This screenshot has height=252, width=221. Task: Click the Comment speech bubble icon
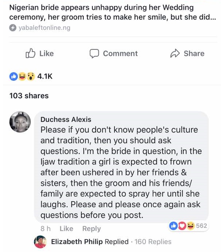(x=94, y=54)
